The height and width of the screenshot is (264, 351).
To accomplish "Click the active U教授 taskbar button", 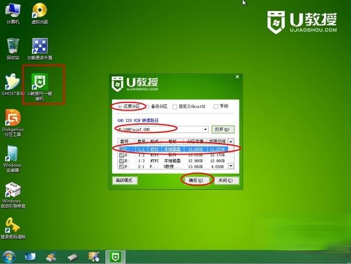I will (115, 256).
